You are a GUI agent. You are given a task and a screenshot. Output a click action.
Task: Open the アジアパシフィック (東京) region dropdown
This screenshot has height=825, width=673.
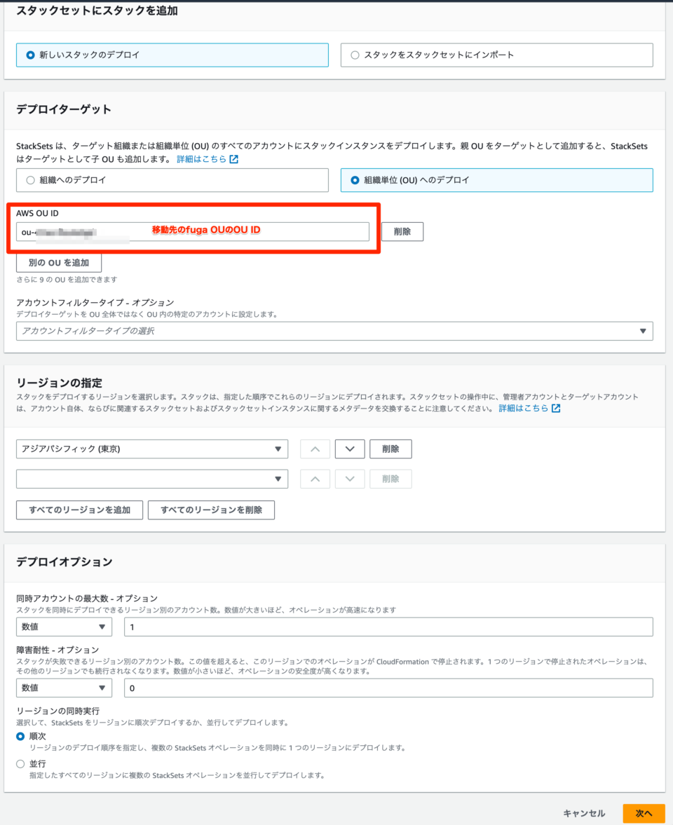pos(152,449)
